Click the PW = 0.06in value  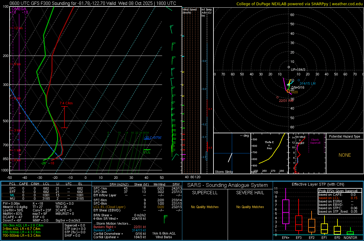(x=11, y=203)
